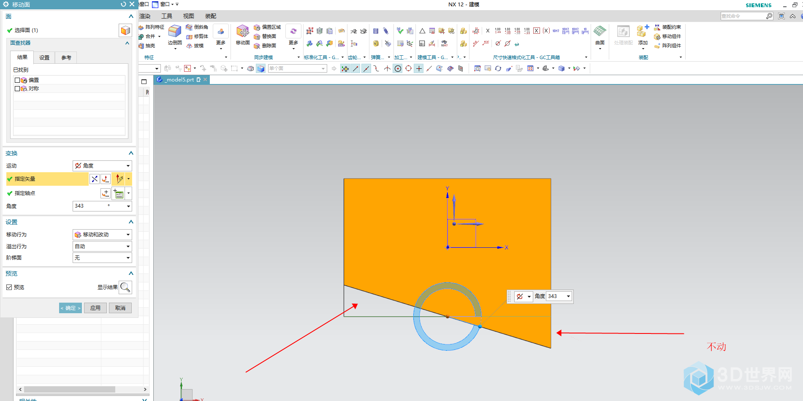Click the 移动组件 move component tool
The width and height of the screenshot is (803, 401).
tap(667, 36)
